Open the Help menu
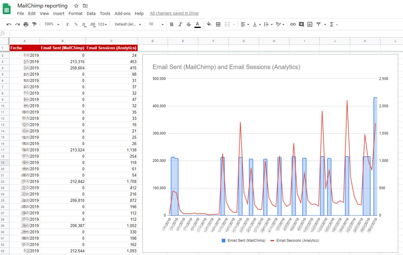This screenshot has width=403, height=255. [139, 14]
